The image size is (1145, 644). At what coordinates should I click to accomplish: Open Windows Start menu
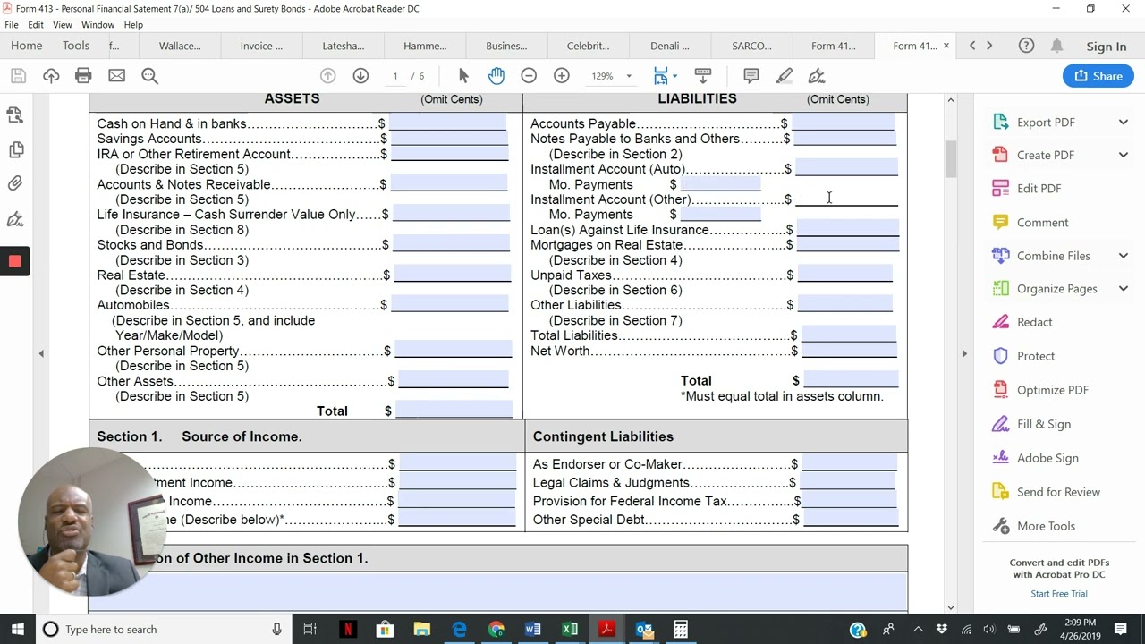18,630
